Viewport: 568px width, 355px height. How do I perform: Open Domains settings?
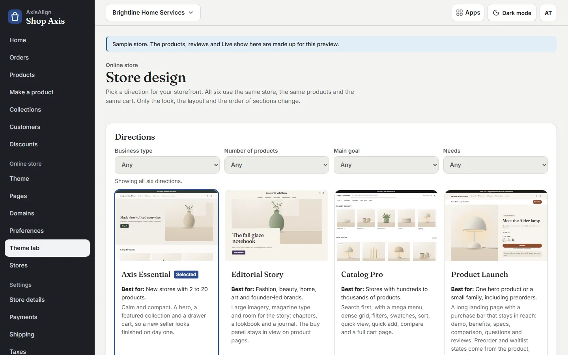point(47,213)
